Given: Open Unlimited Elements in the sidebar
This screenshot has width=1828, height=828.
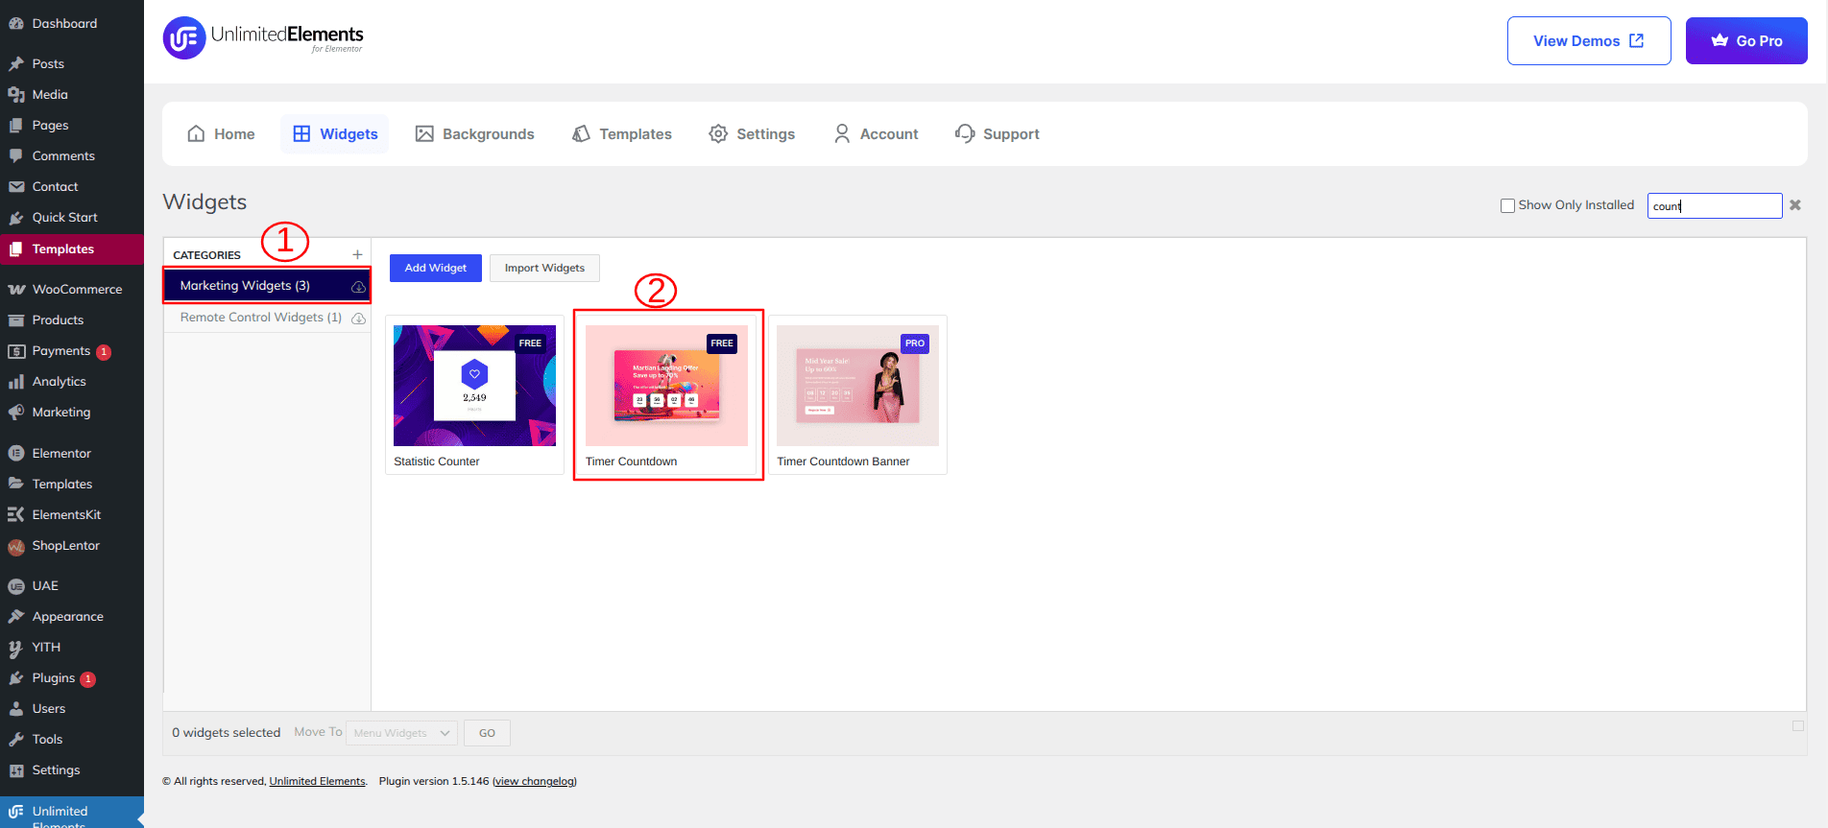Looking at the screenshot, I should [x=72, y=814].
